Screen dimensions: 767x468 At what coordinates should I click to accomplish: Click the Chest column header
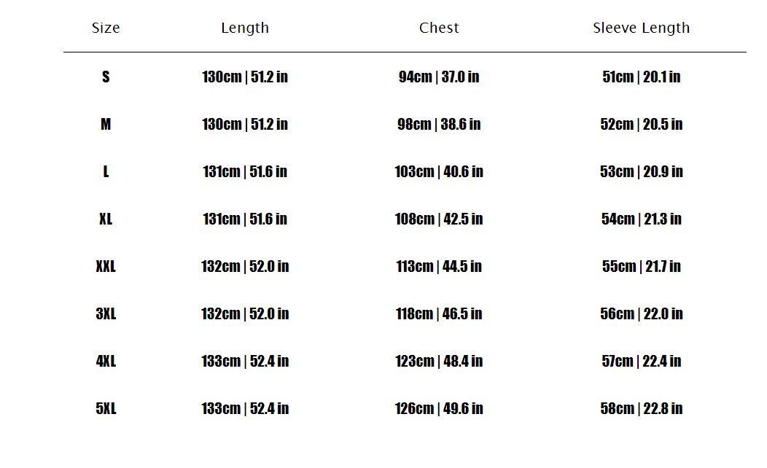(439, 28)
